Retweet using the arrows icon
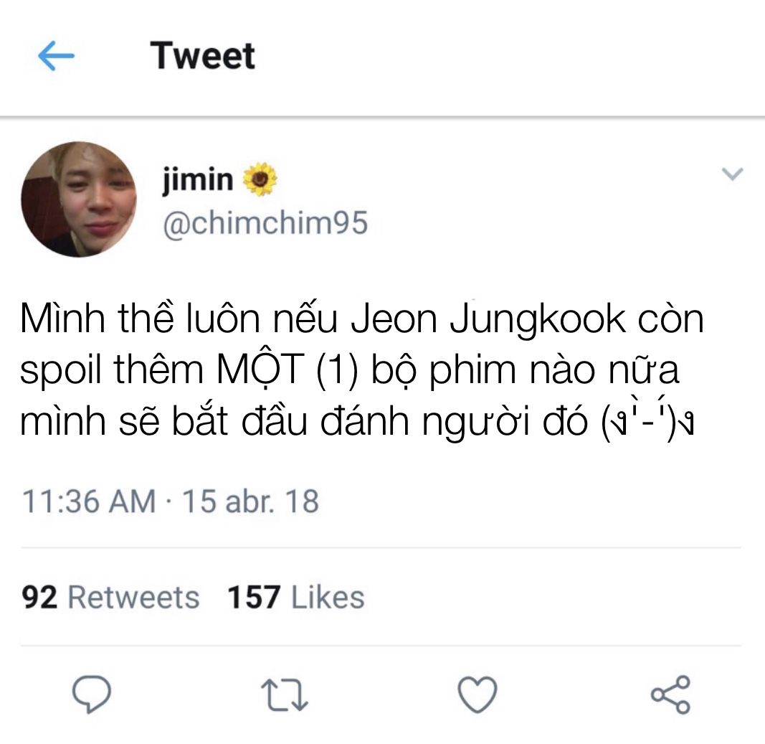 tap(285, 694)
